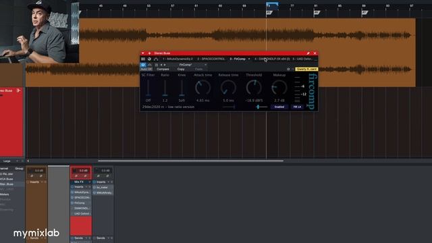Screen dimensions: 432x243
Task: Click the plus icon in plugin title bar
Action: point(150,53)
